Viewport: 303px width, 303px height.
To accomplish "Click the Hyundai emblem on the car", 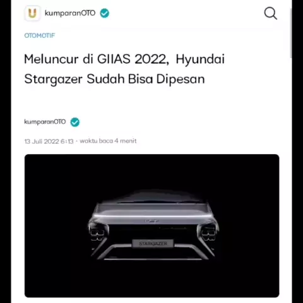I will point(151,221).
